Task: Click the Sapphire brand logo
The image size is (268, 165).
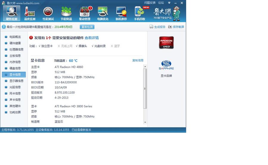Action: pyautogui.click(x=166, y=65)
